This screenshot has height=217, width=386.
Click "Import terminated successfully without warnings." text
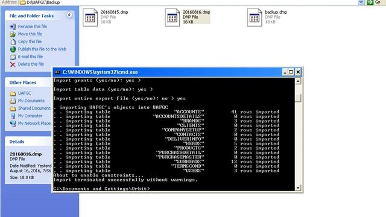point(125,180)
